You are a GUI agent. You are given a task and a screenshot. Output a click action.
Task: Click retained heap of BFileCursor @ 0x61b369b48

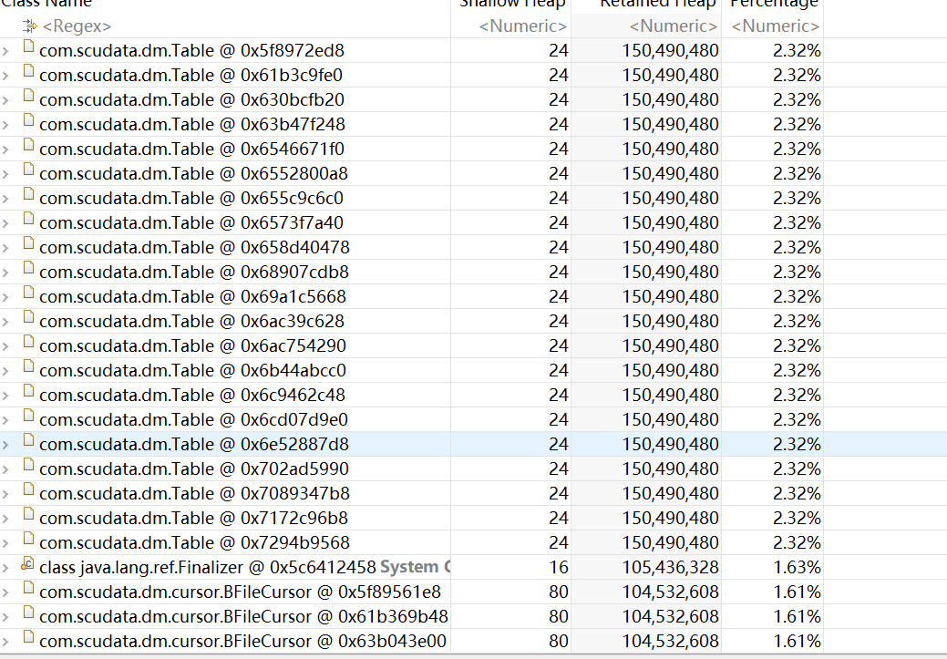pyautogui.click(x=671, y=617)
